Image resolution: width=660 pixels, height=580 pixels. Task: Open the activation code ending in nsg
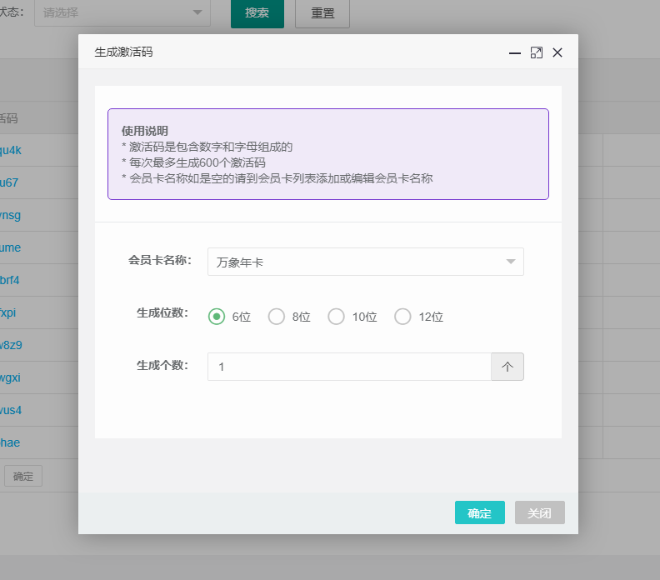click(x=11, y=216)
